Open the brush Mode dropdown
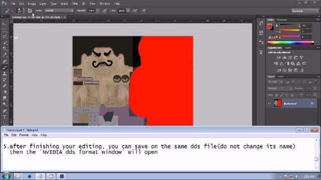This screenshot has height=180, width=321. [x=59, y=10]
